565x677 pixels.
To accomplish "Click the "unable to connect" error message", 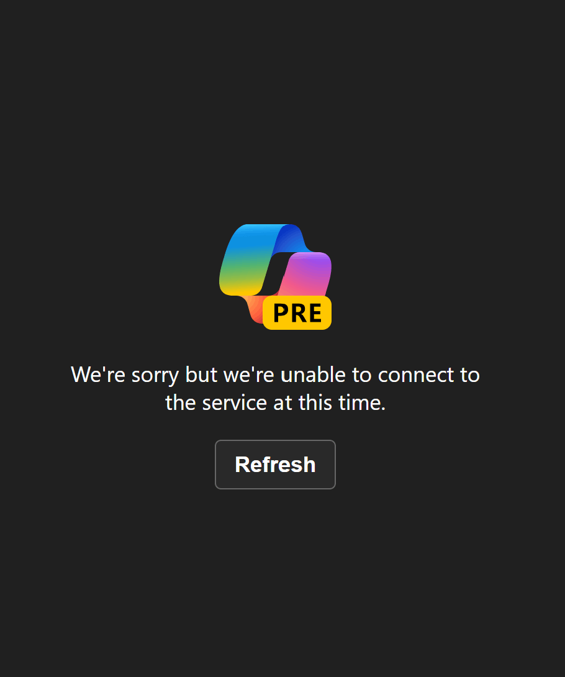I will tap(275, 388).
